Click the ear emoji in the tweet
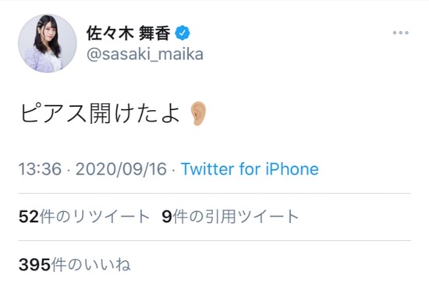 [x=198, y=114]
